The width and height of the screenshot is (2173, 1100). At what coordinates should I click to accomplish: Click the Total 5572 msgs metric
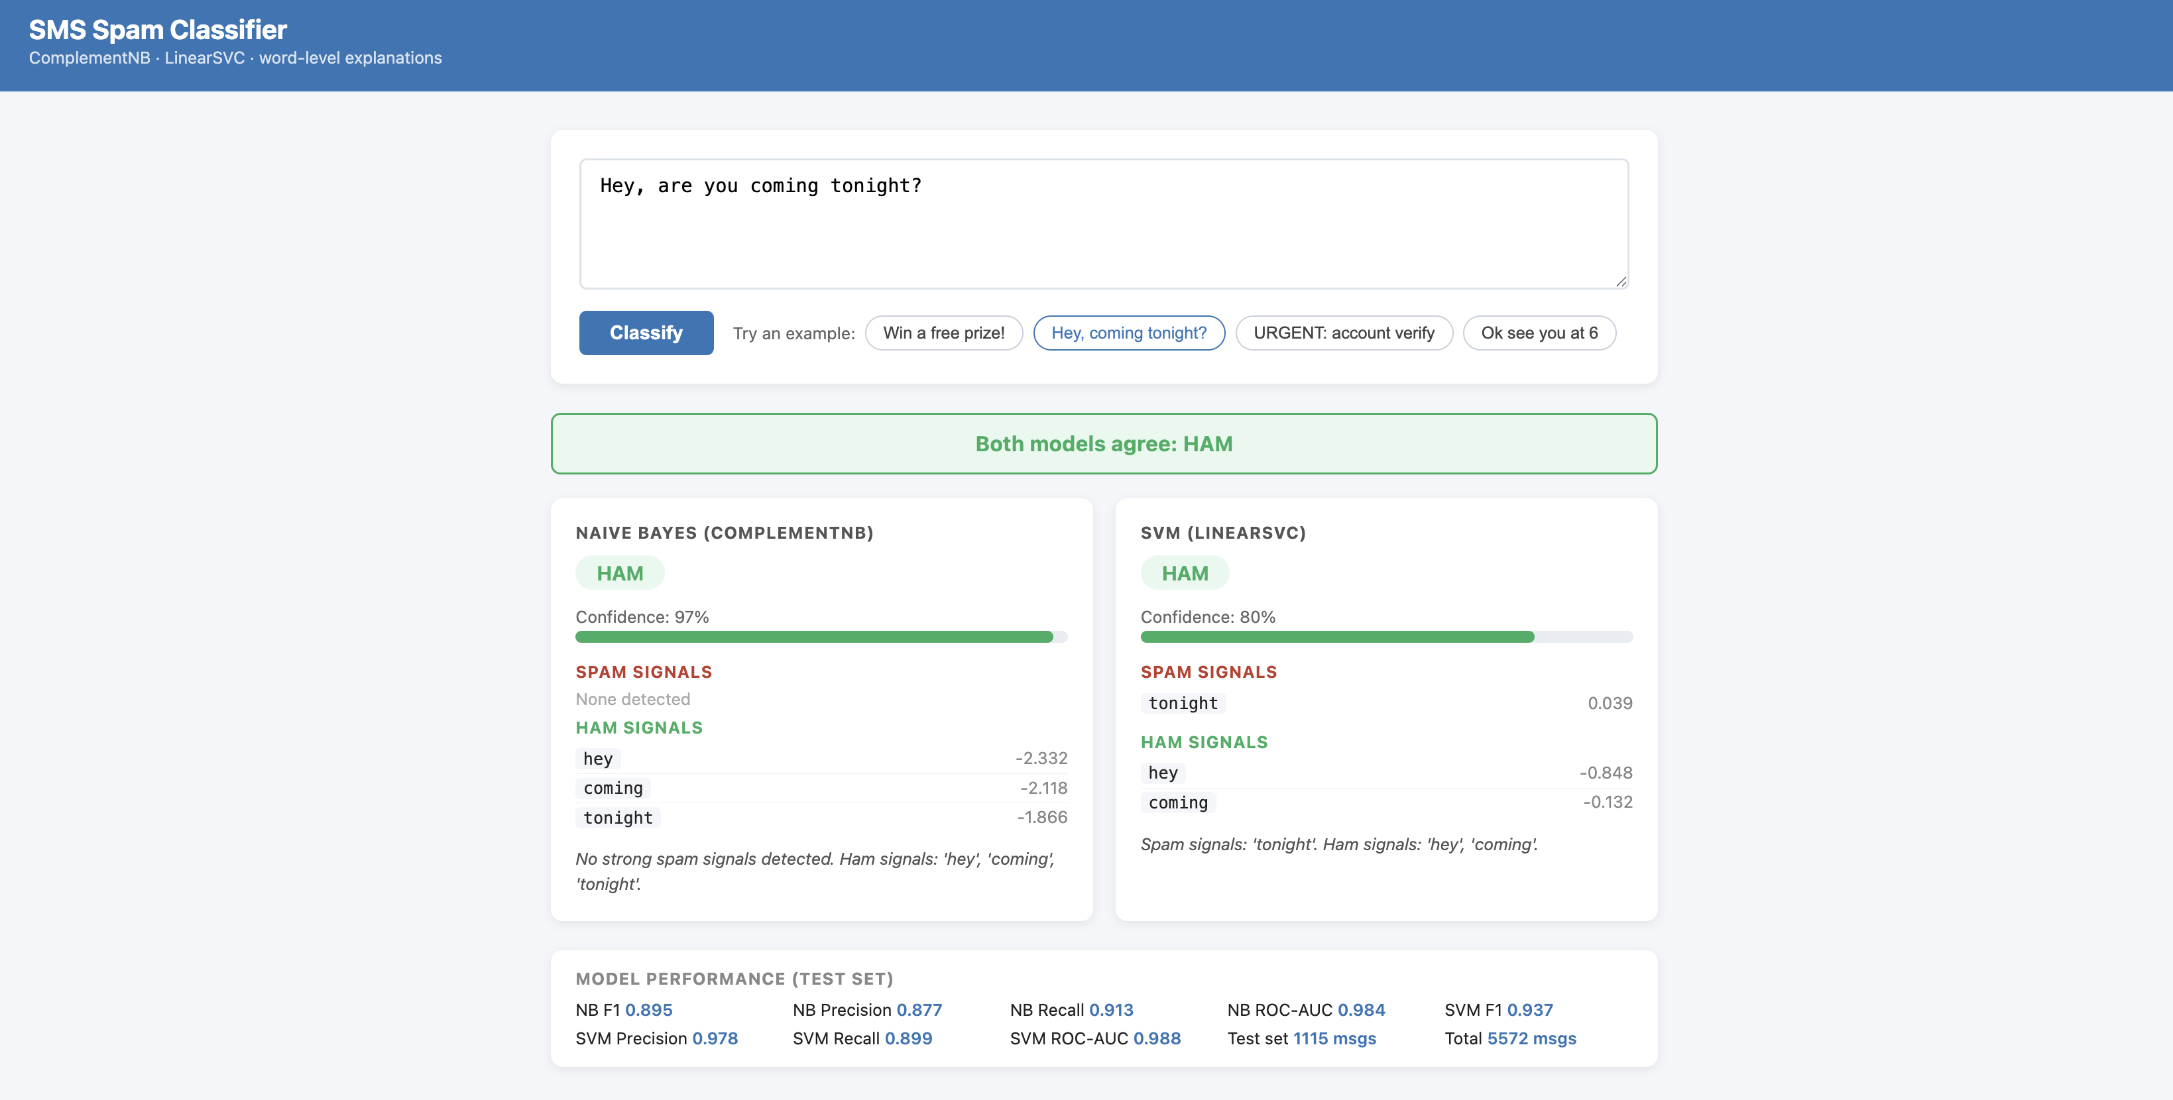pos(1511,1038)
